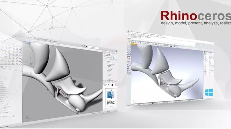Select the Perspective viewport tab in Mac window
This screenshot has height=129, width=231.
tap(37, 42)
